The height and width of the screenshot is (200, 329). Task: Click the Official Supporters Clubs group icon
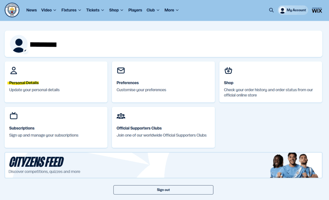[121, 116]
